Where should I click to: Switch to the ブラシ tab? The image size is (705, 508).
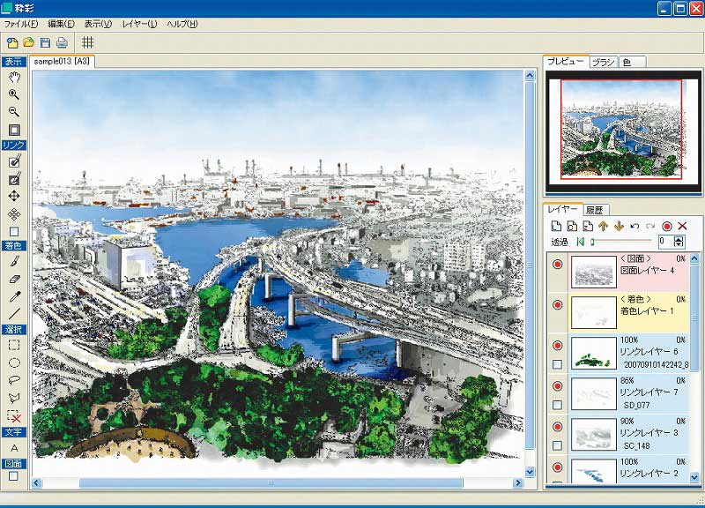tap(603, 62)
